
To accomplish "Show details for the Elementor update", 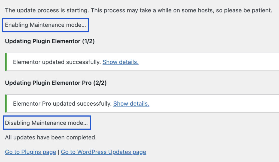I will point(120,62).
